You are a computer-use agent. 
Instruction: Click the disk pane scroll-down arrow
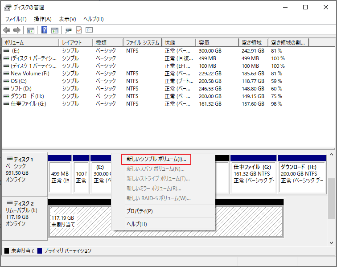(x=331, y=243)
